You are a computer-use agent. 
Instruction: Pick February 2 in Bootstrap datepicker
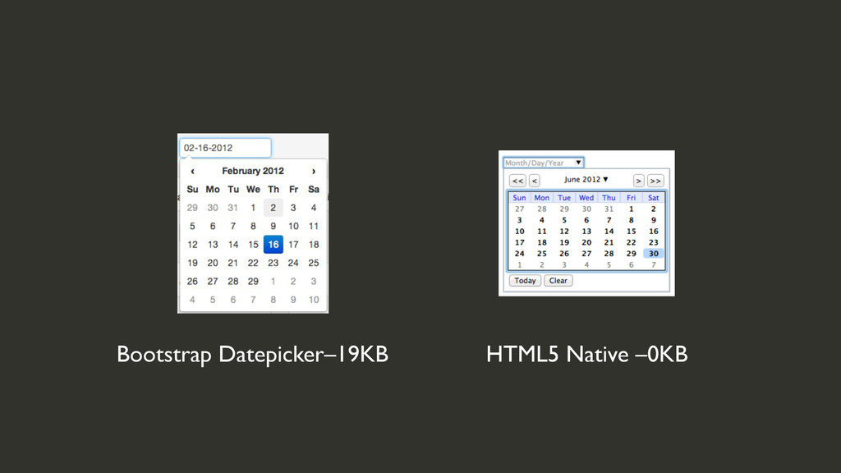273,208
